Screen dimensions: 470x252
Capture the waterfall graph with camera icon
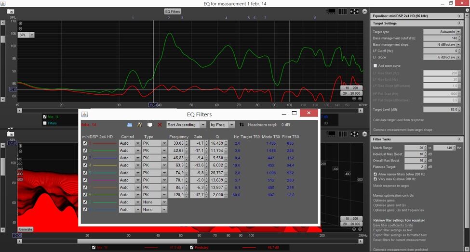(x=11, y=134)
